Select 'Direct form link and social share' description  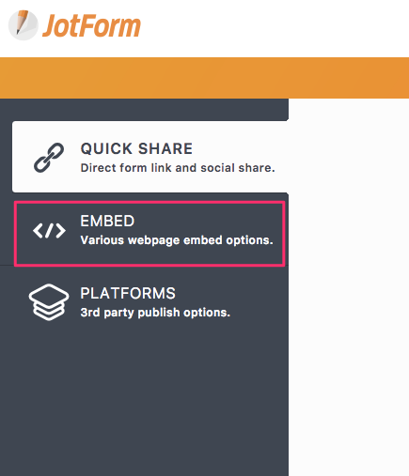click(x=178, y=168)
